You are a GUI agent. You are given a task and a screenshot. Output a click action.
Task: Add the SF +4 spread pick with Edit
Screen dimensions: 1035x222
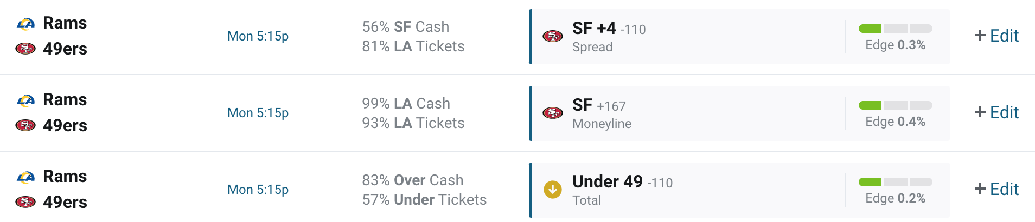(x=996, y=36)
